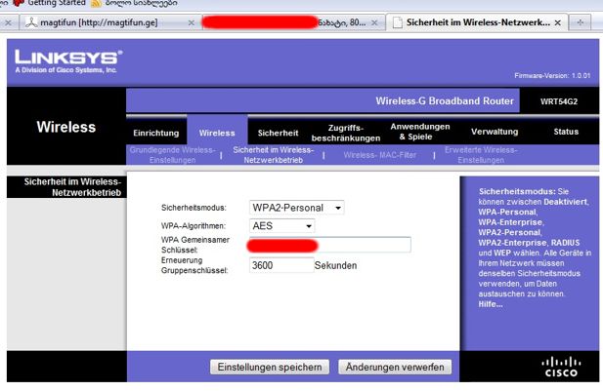Image resolution: width=603 pixels, height=391 pixels.
Task: Go to Grundlegende Wireless-Einstellungen subpage
Action: click(172, 155)
